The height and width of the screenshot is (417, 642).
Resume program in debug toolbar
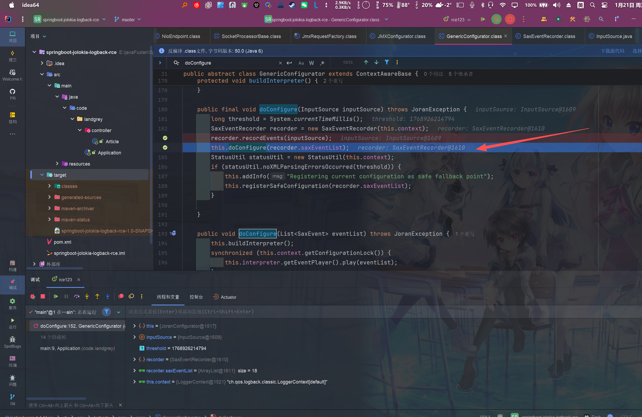coord(56,296)
